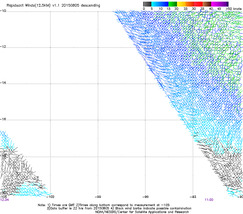Click the "40" legend scale label

(x=211, y=9)
